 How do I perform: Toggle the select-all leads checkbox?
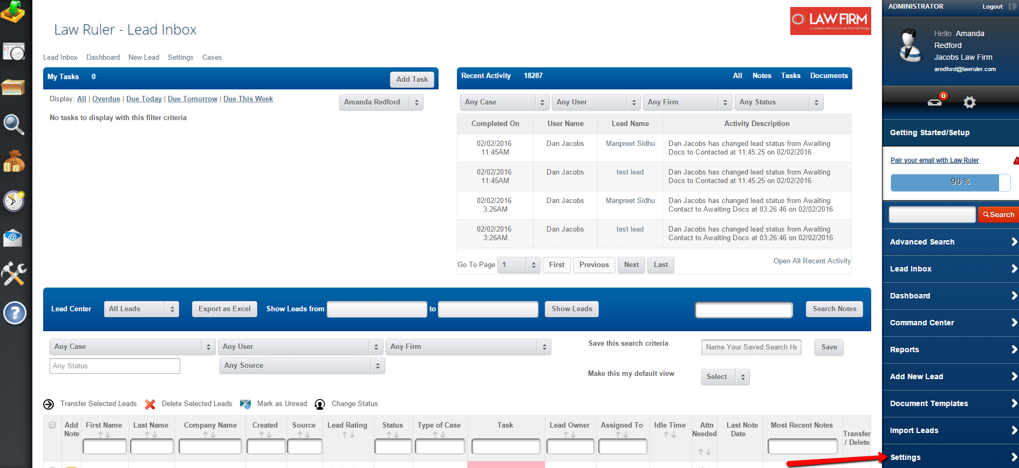click(x=52, y=425)
